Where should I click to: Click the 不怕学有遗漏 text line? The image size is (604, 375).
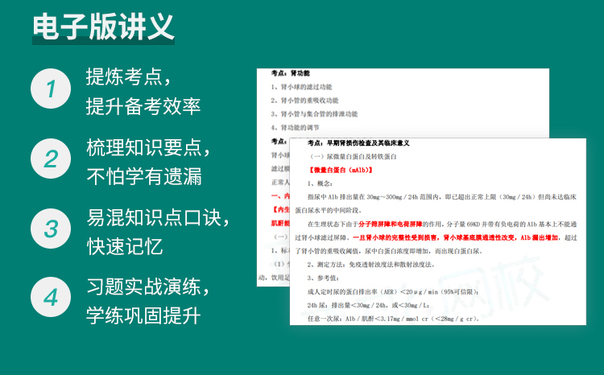coord(143,175)
